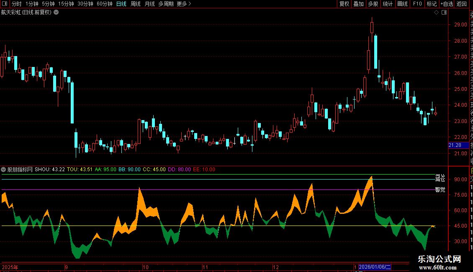Open the 多股 multi-stock view
473x272 pixels.
point(373,4)
